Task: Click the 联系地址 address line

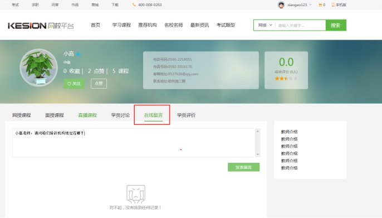Action: [169, 81]
